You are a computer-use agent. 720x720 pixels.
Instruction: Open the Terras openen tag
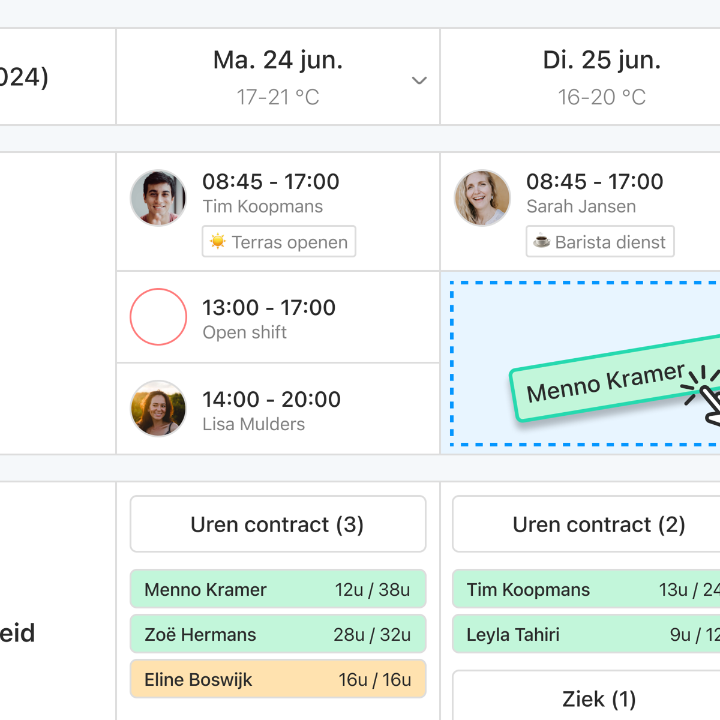(279, 241)
